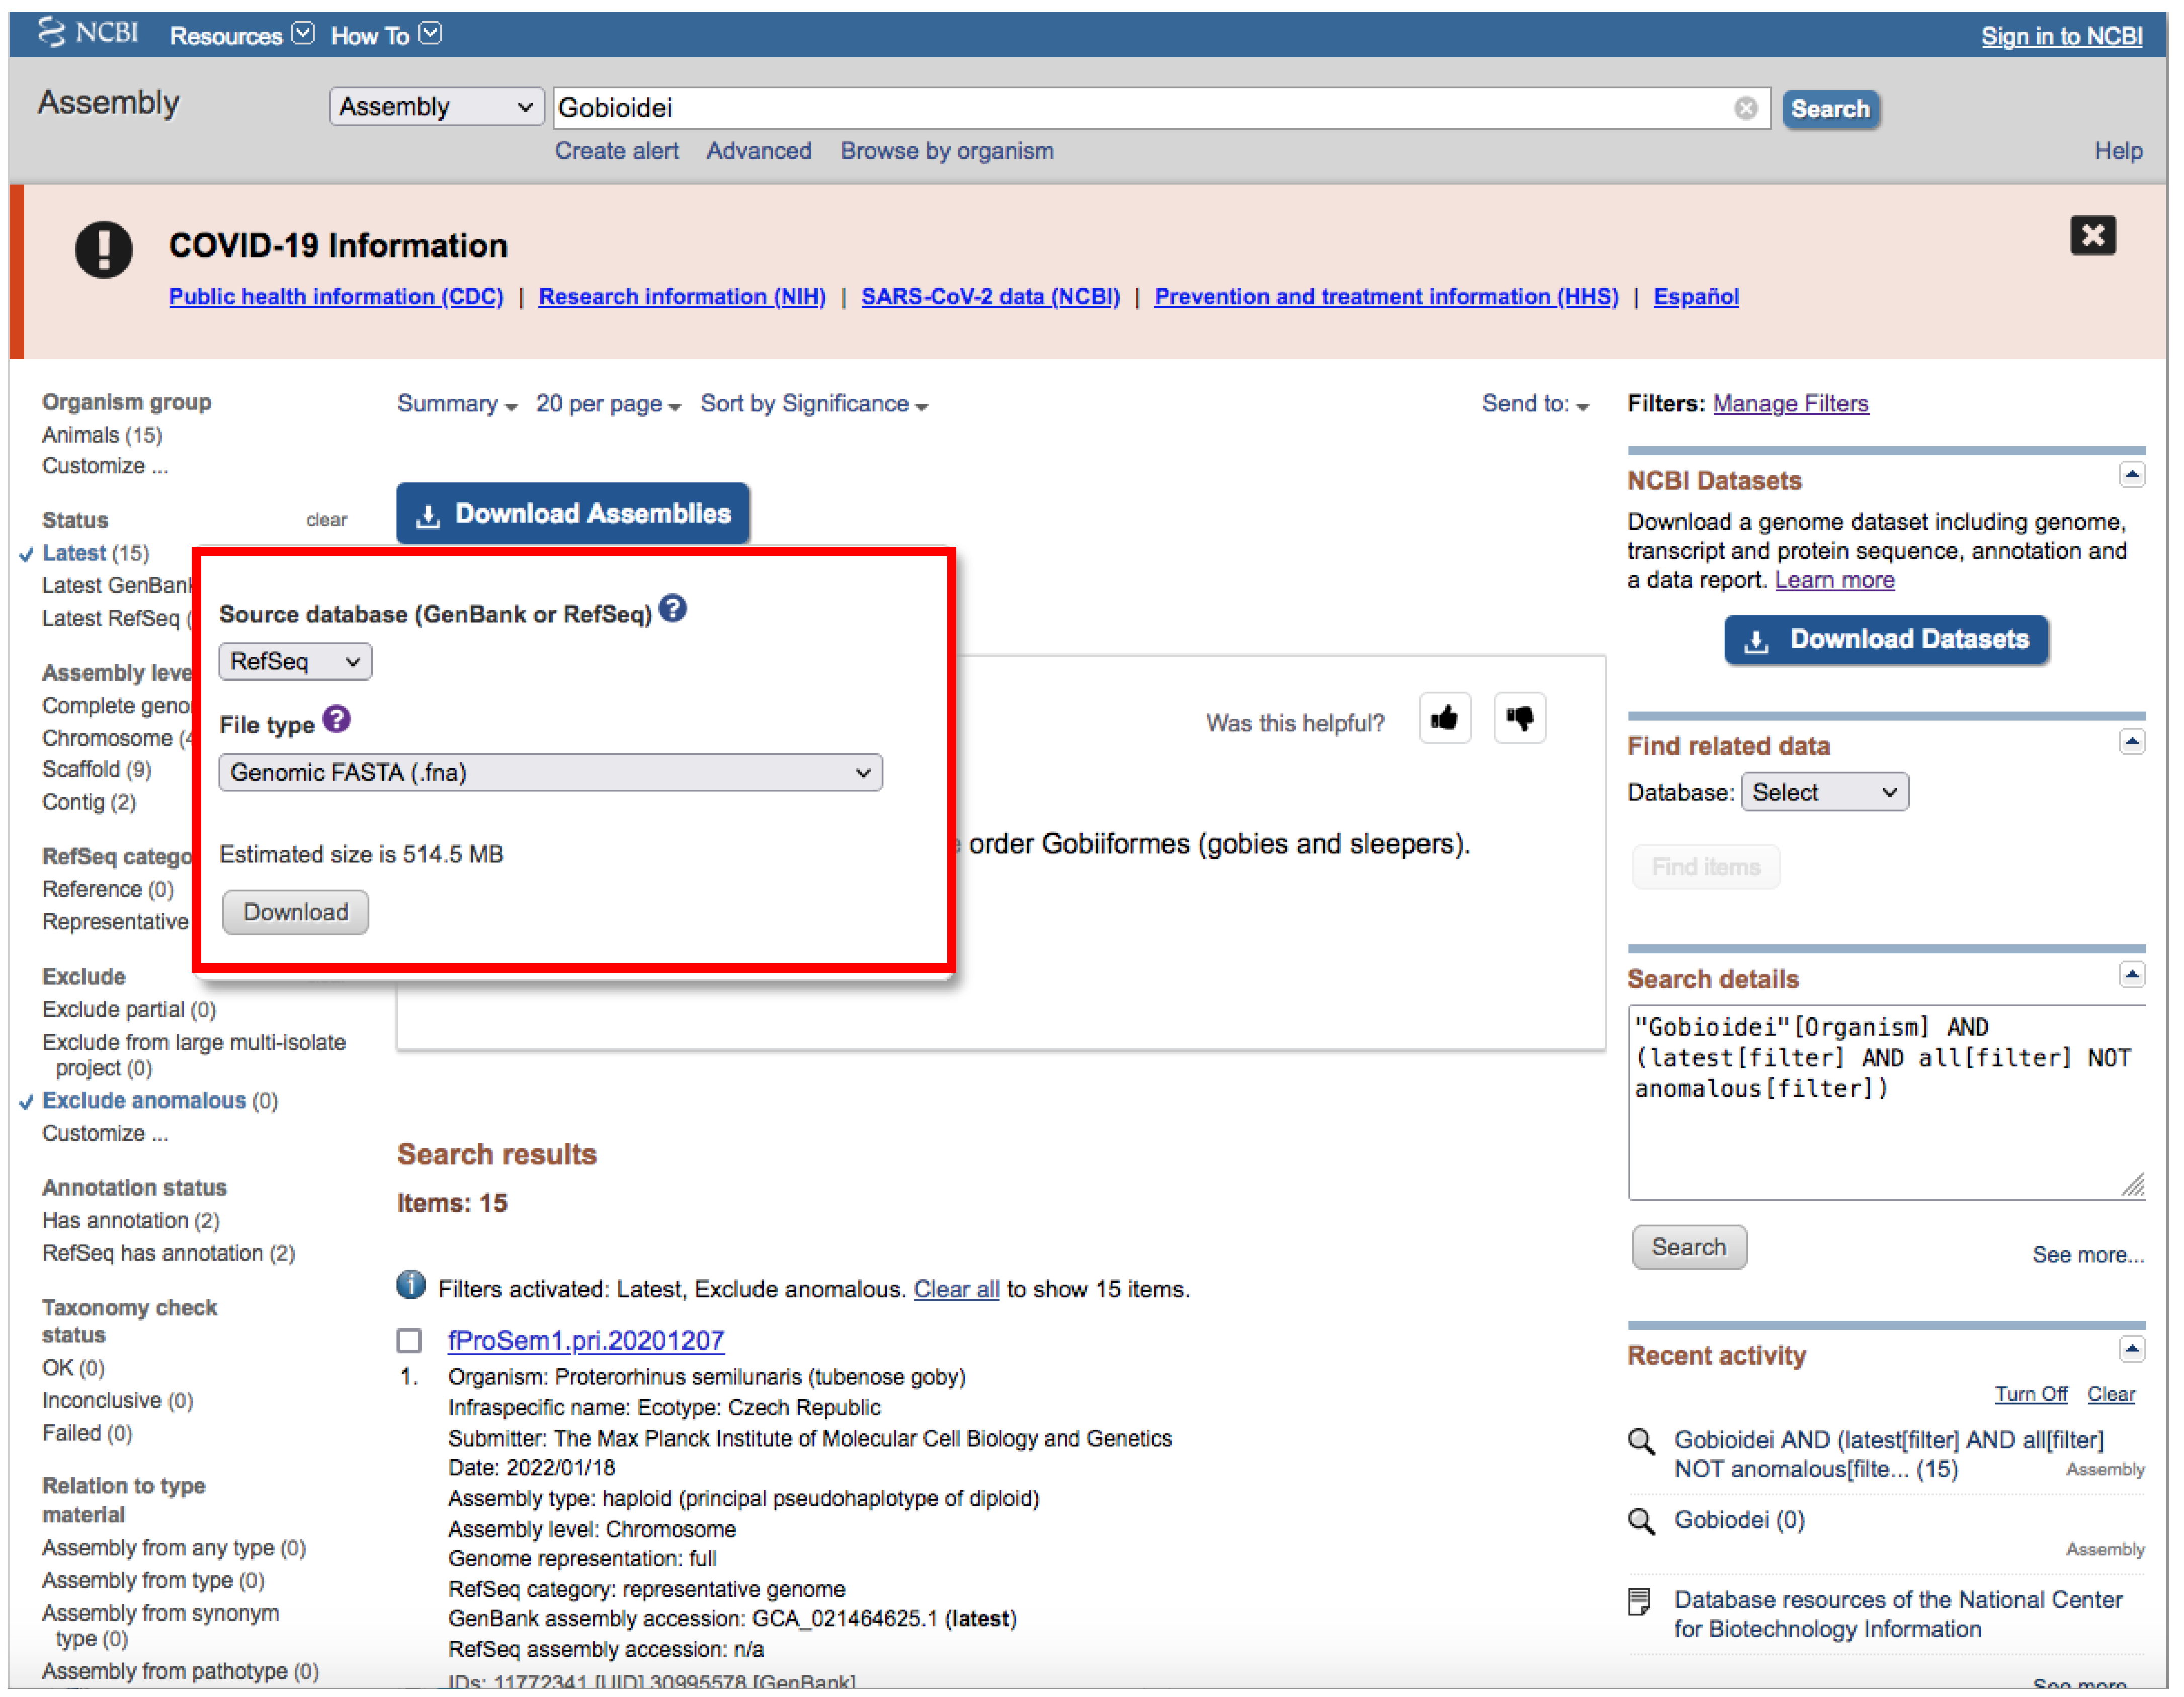This screenshot has height=1697, width=2184.
Task: Click the Source database help question icon
Action: (673, 609)
